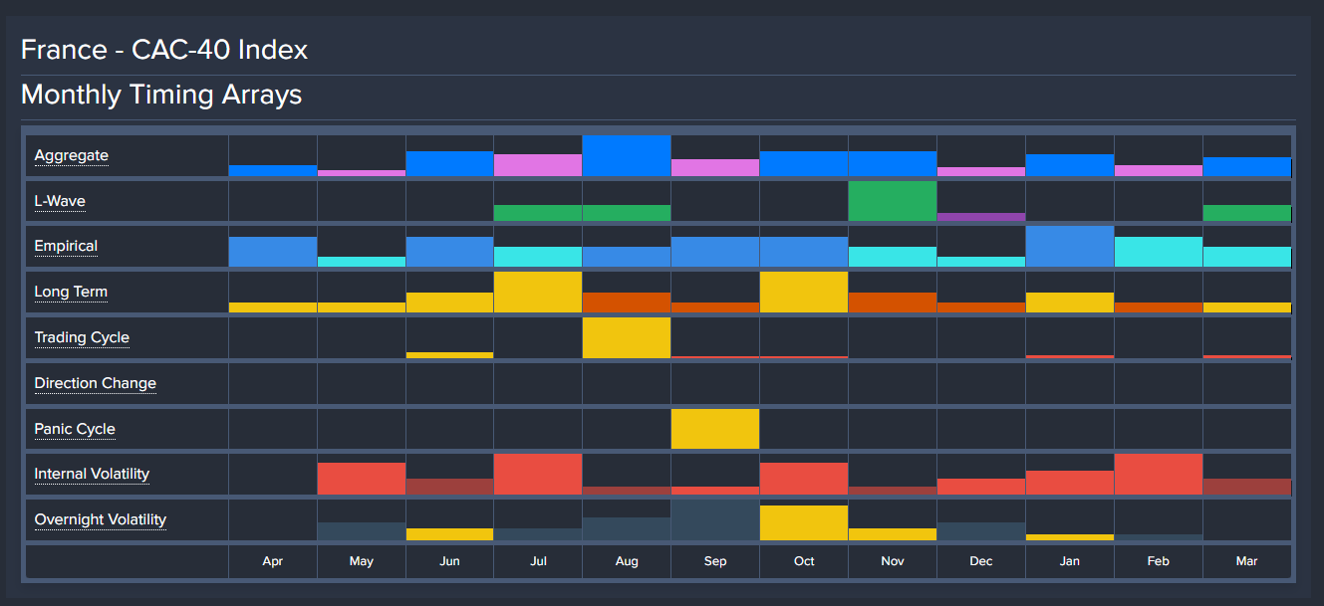The width and height of the screenshot is (1324, 606).
Task: Select the May month label
Action: pyautogui.click(x=362, y=561)
